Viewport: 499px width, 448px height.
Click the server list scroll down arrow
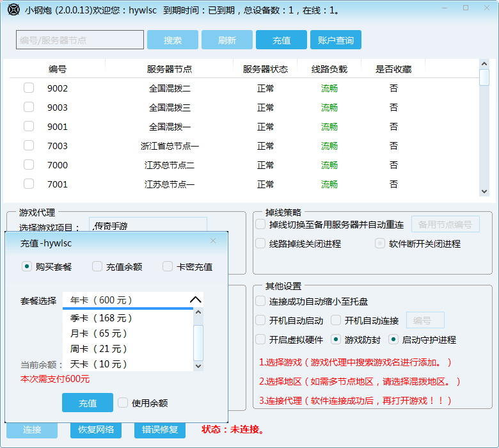[x=484, y=191]
